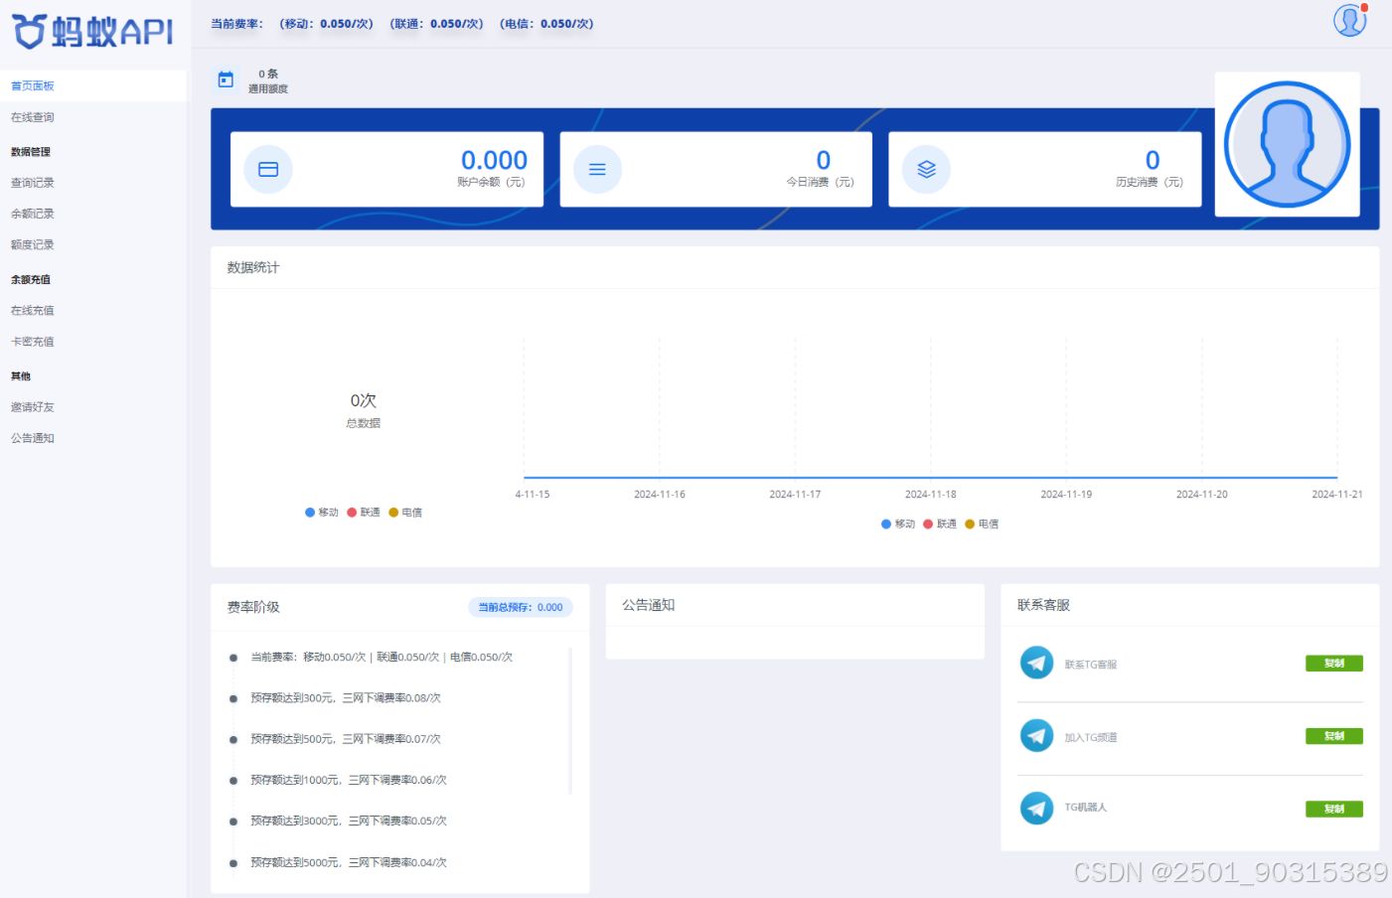This screenshot has height=898, width=1392.
Task: Click the calendar icon beside 通用额度
Action: point(226,80)
